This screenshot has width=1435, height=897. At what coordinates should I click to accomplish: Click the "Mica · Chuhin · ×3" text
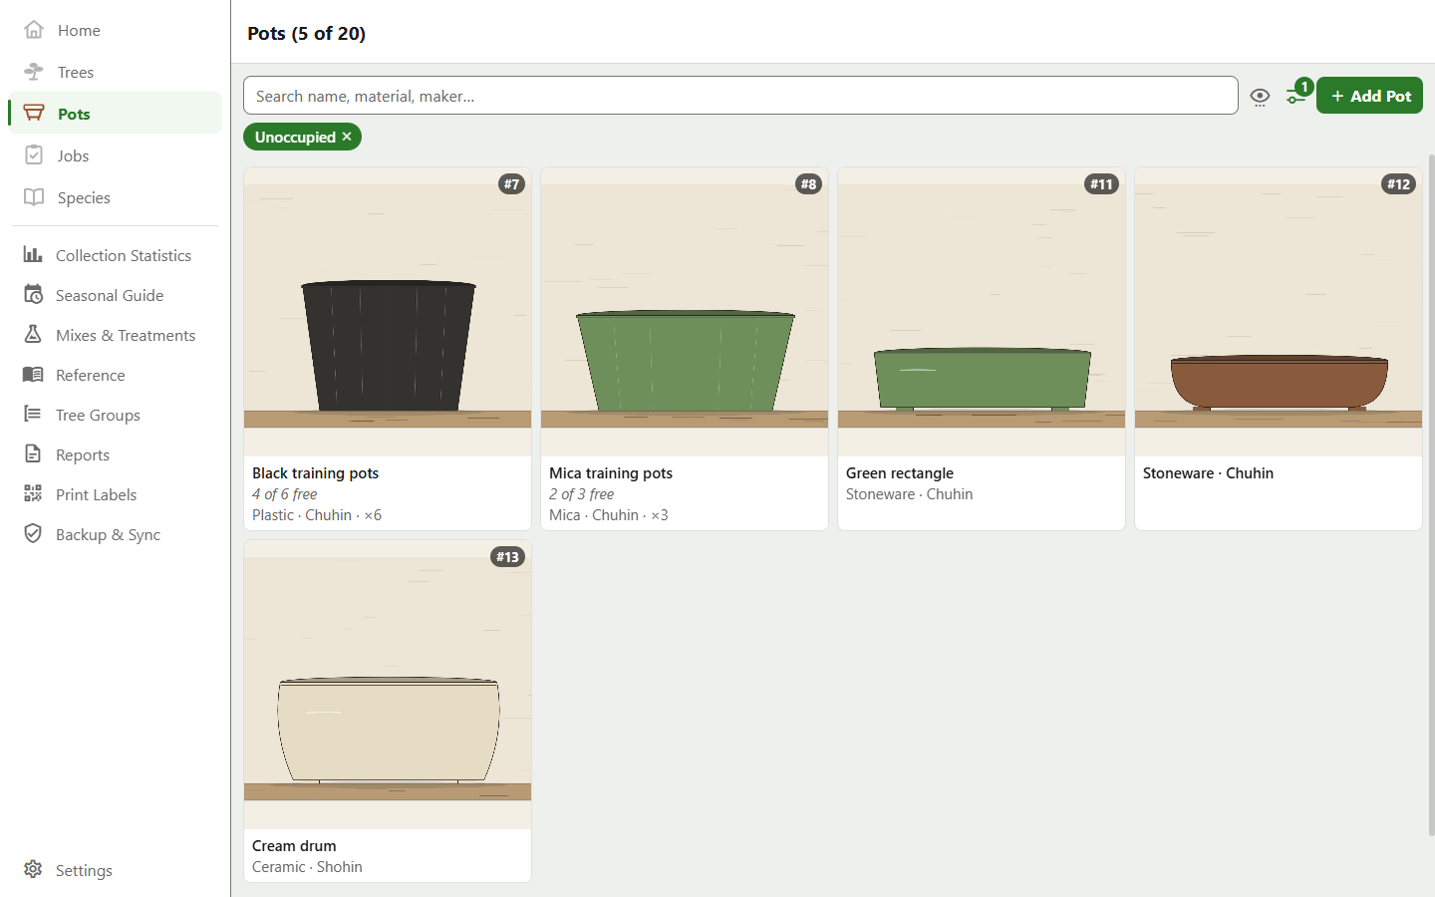coord(609,515)
